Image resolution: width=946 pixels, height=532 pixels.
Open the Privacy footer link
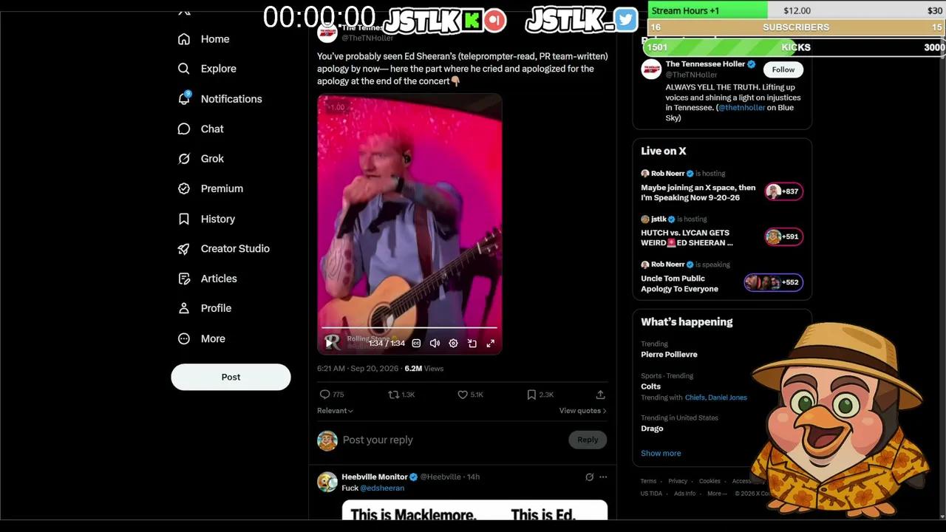[x=678, y=481]
